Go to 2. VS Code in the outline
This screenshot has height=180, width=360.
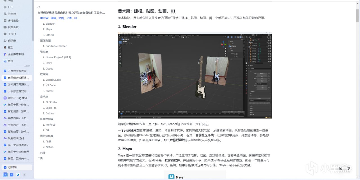coord(49,86)
